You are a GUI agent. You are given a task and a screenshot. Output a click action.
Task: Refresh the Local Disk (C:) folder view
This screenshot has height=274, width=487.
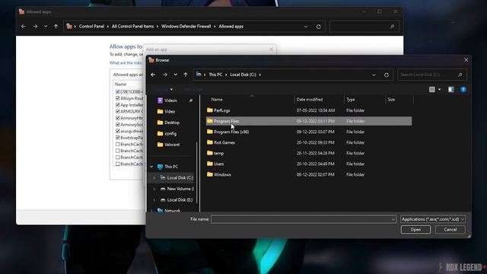click(x=387, y=75)
